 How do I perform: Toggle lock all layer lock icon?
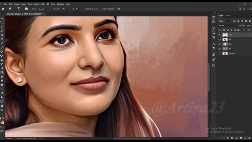click(x=238, y=30)
